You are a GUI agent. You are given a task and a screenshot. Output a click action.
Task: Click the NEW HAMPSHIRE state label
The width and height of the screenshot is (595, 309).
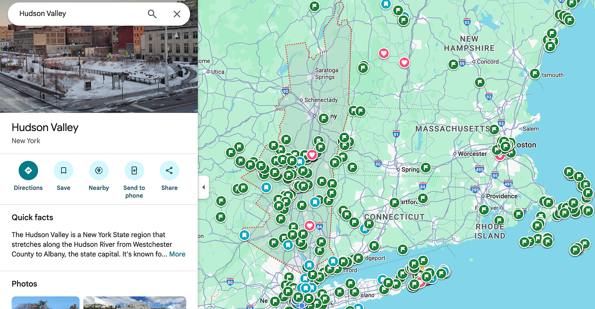(x=469, y=44)
